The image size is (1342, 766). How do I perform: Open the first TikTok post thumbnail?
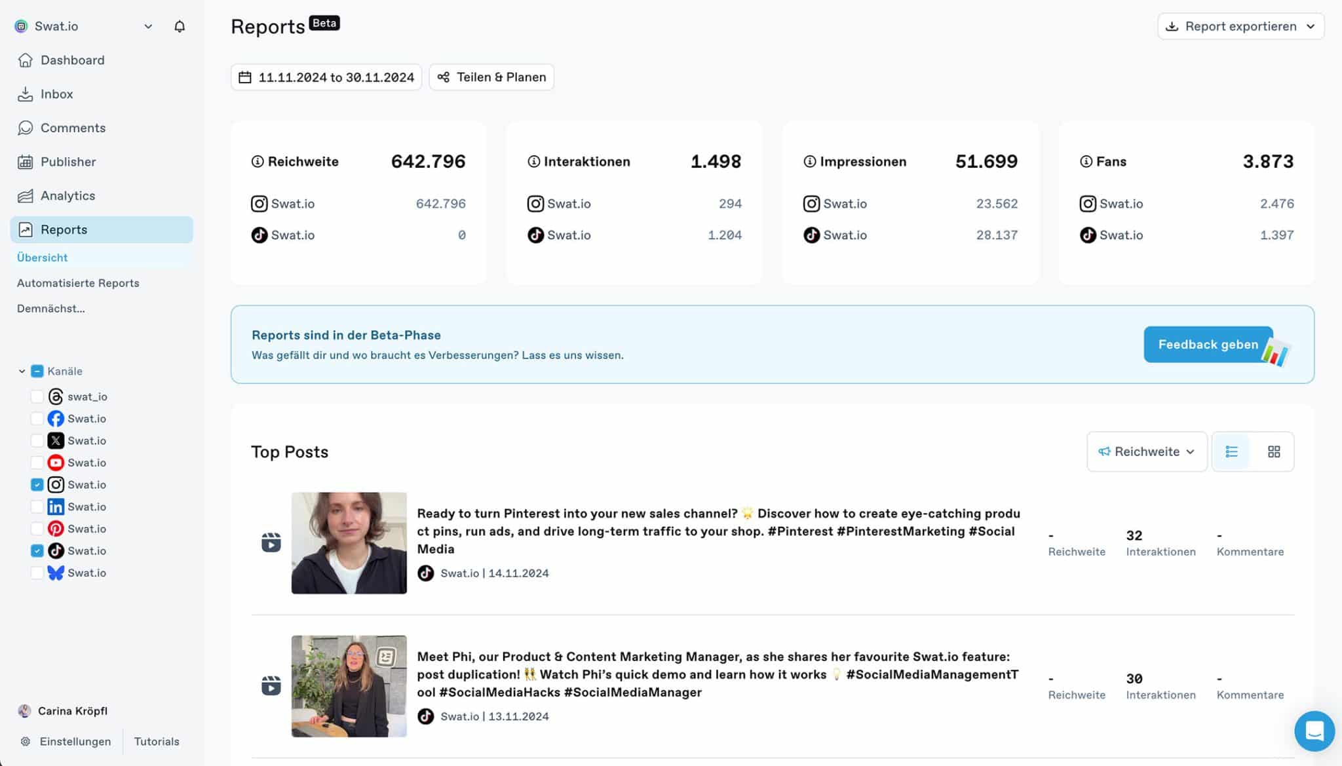pos(349,543)
